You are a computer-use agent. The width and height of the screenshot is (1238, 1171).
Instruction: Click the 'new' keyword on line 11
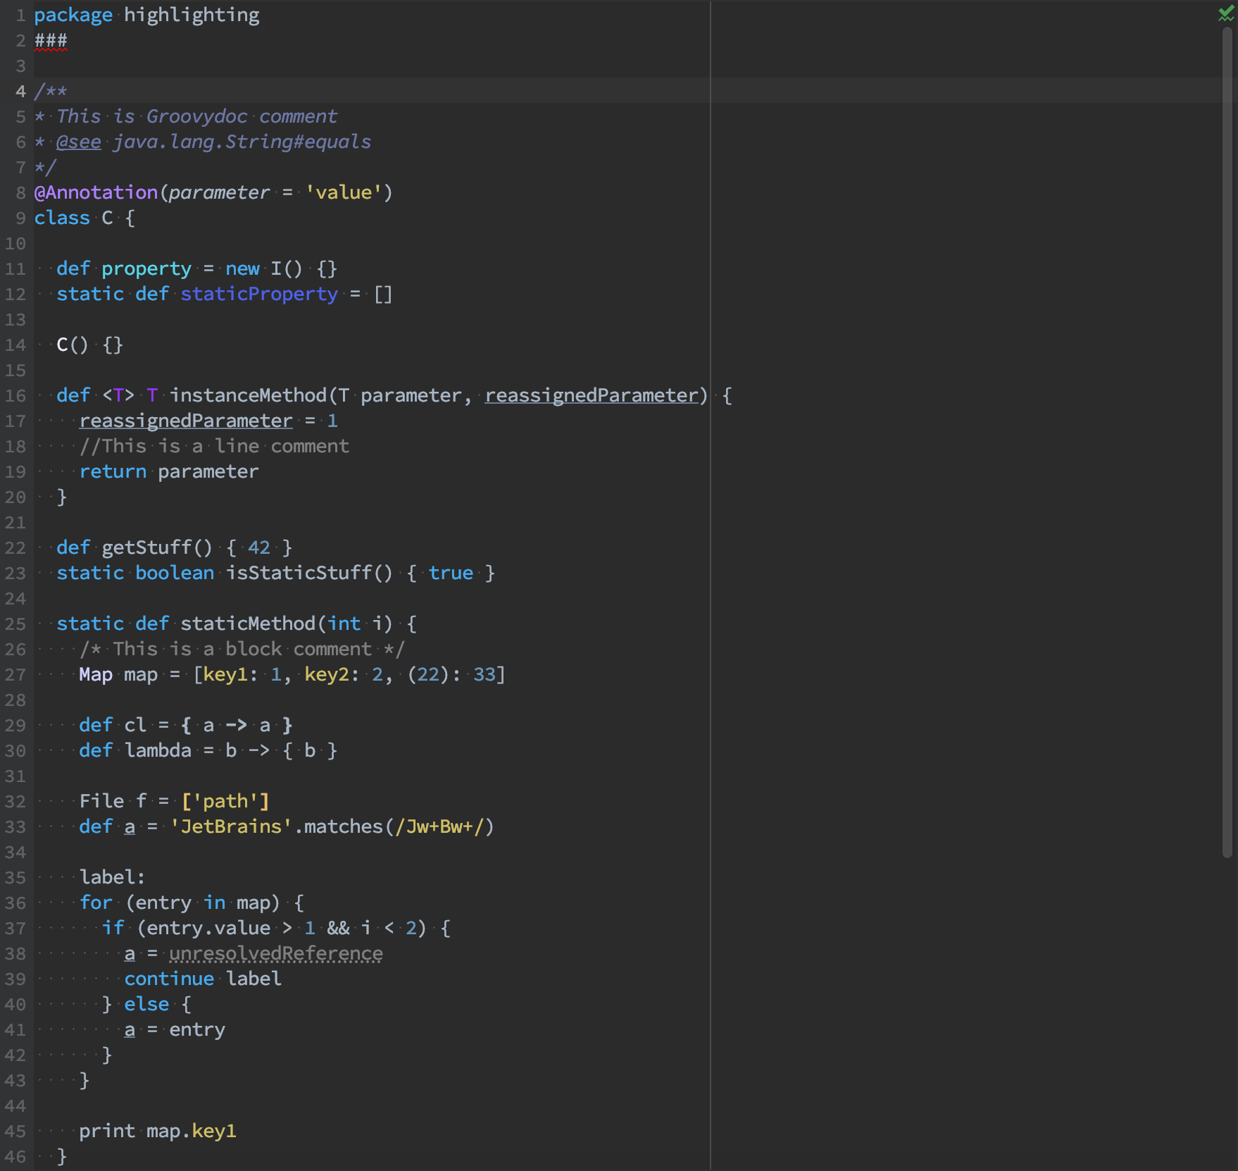242,268
